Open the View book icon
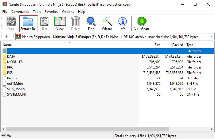Image resolution: width=215 pixels, height=139 pixels. point(60,21)
